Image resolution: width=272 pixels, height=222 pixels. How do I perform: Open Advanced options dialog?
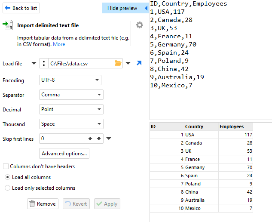point(64,154)
